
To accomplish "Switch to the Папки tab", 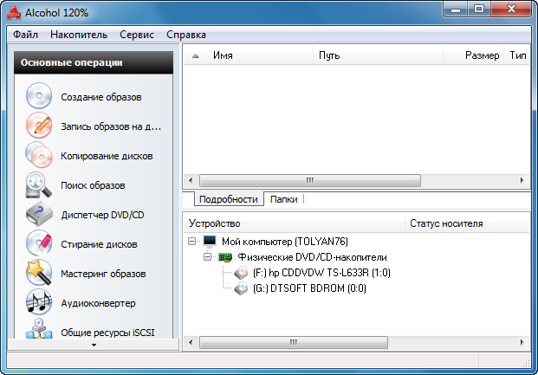I will tap(284, 199).
